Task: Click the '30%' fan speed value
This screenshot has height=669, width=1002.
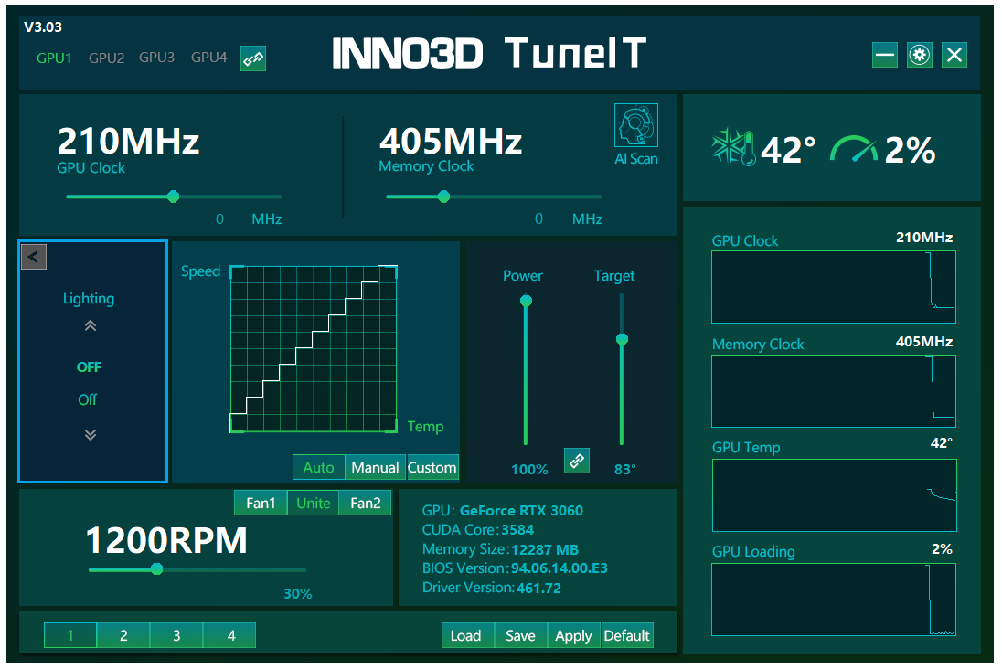Action: click(298, 594)
